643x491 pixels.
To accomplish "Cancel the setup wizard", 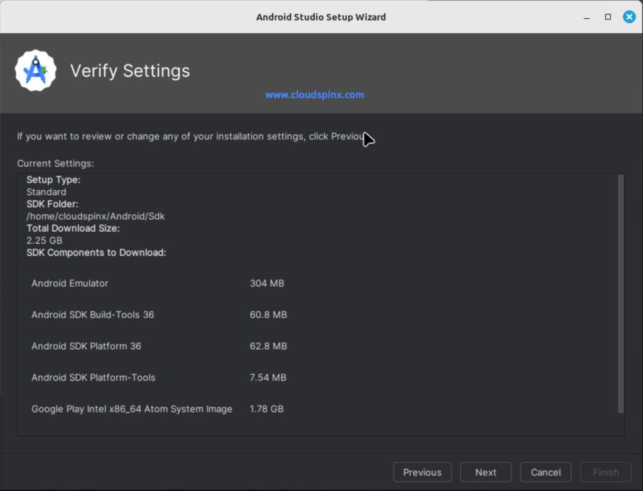I will tap(545, 472).
